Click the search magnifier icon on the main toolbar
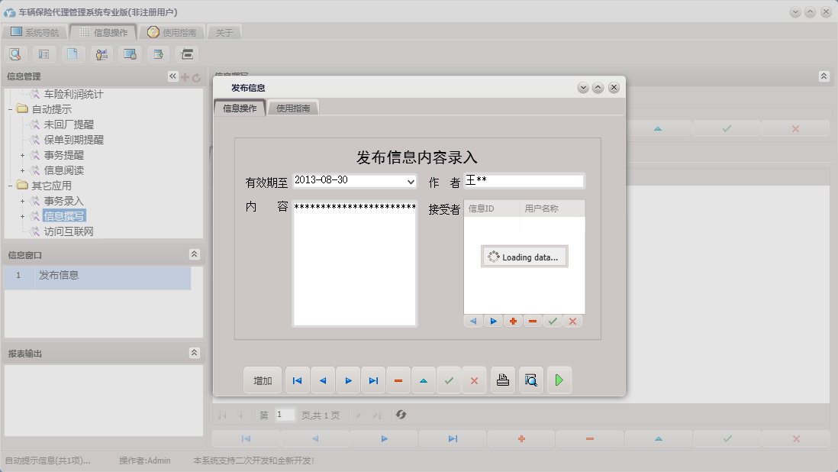This screenshot has height=472, width=838. click(x=15, y=54)
